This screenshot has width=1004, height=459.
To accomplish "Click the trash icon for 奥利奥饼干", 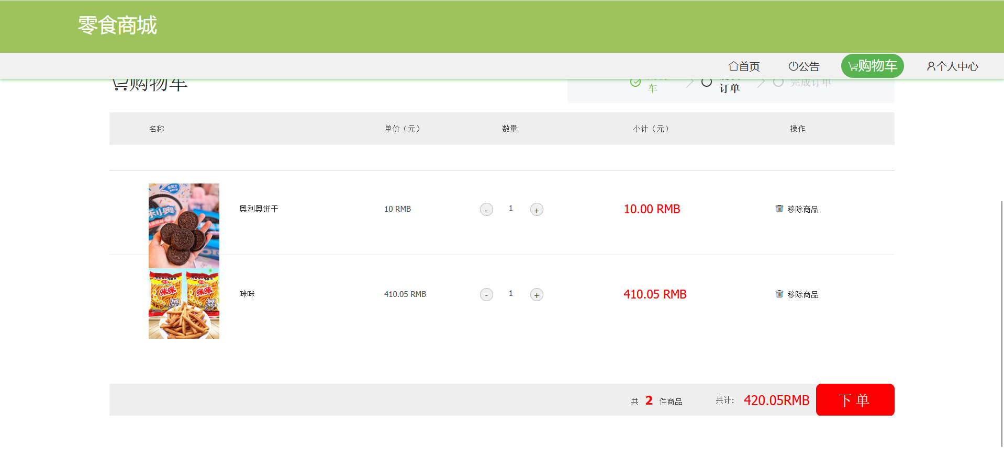I will [779, 209].
